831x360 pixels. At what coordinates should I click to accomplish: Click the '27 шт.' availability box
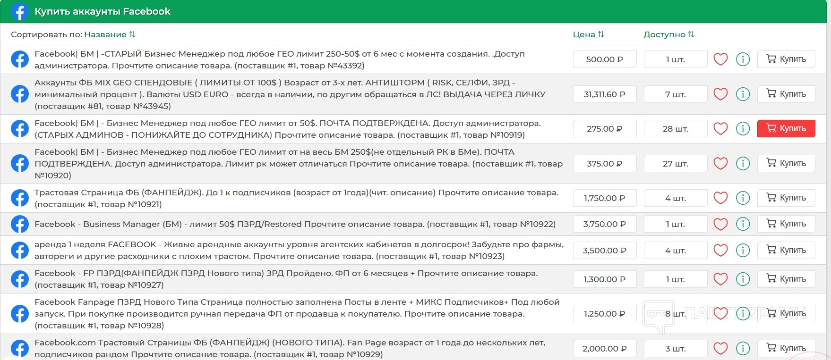tap(676, 164)
